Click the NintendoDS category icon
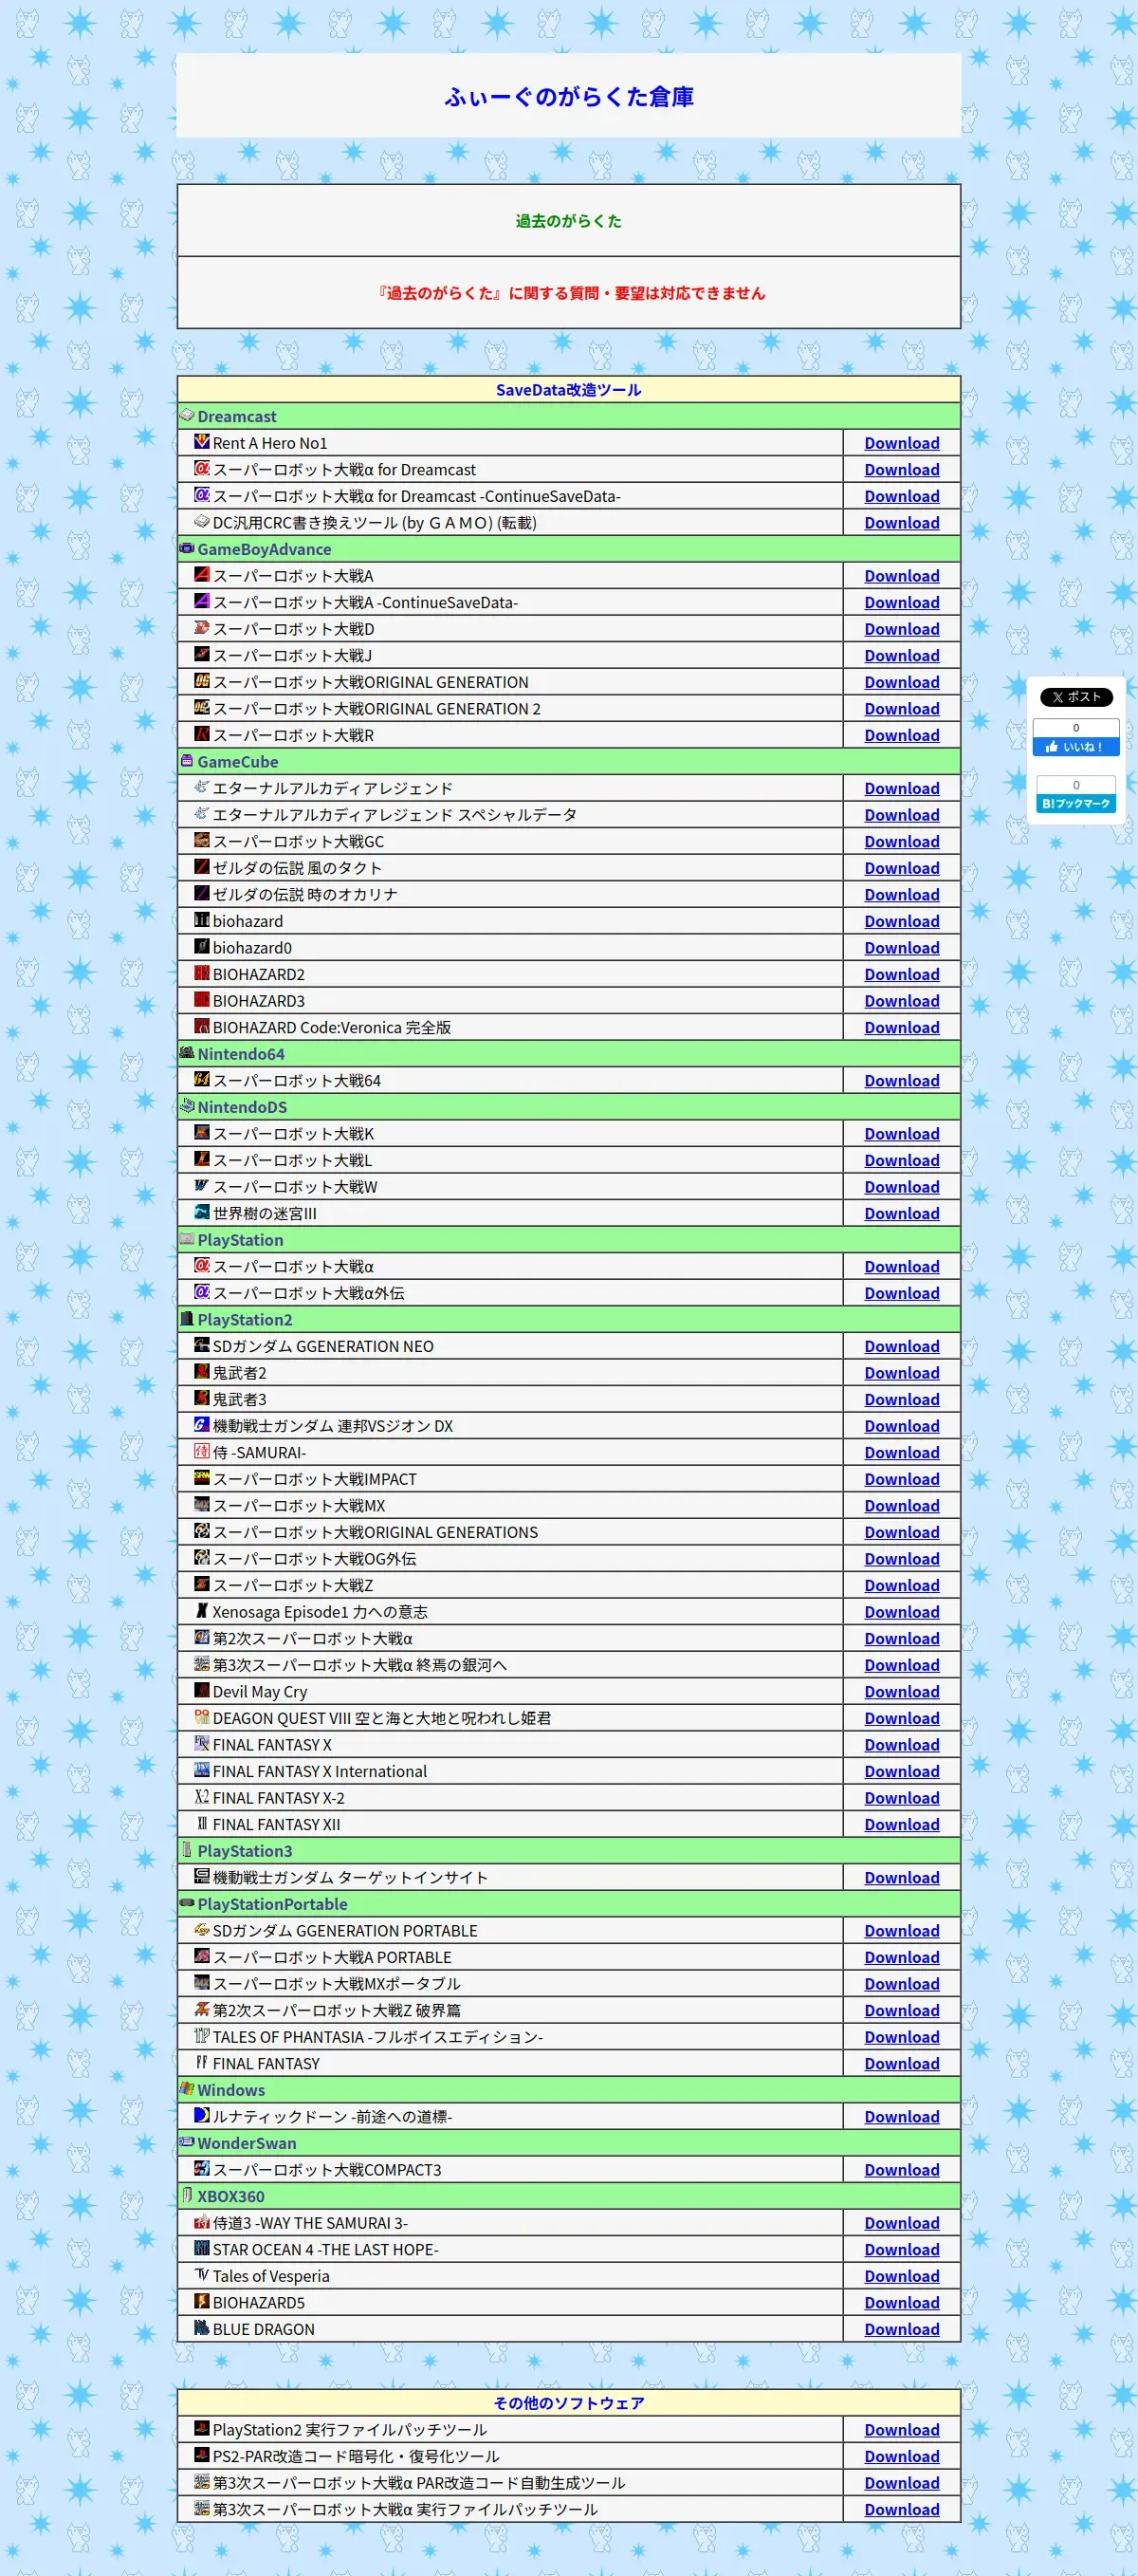1138x2576 pixels. click(187, 1105)
